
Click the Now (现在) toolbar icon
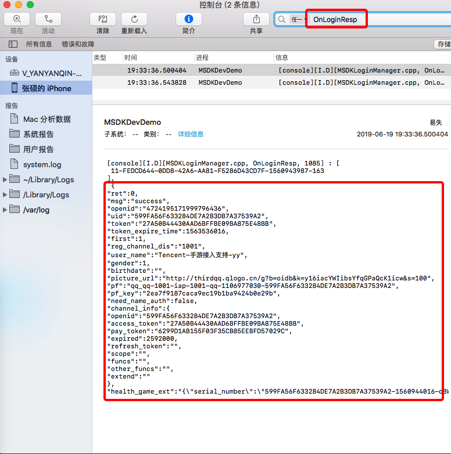click(x=17, y=19)
